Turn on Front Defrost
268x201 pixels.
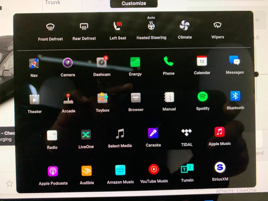point(50,27)
